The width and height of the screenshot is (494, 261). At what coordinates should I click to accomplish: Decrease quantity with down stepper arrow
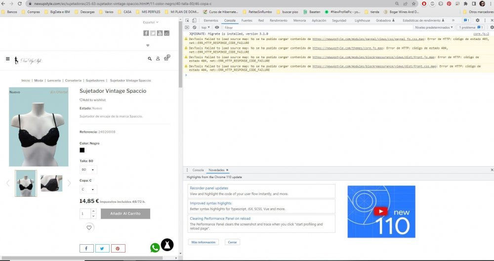93,216
